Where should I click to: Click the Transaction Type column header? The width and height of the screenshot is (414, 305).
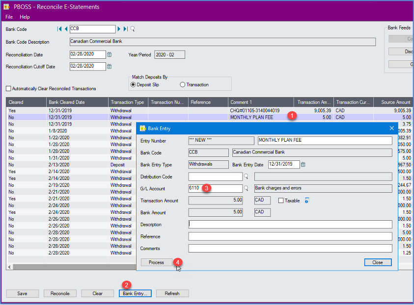click(x=128, y=102)
